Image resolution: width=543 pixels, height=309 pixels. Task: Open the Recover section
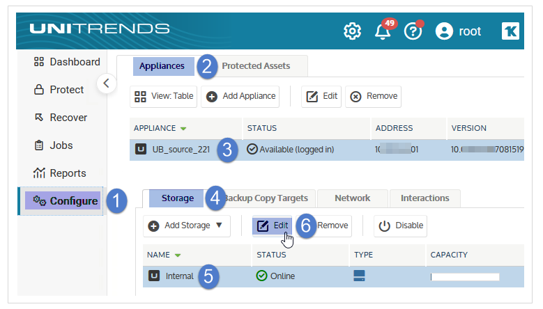(61, 118)
